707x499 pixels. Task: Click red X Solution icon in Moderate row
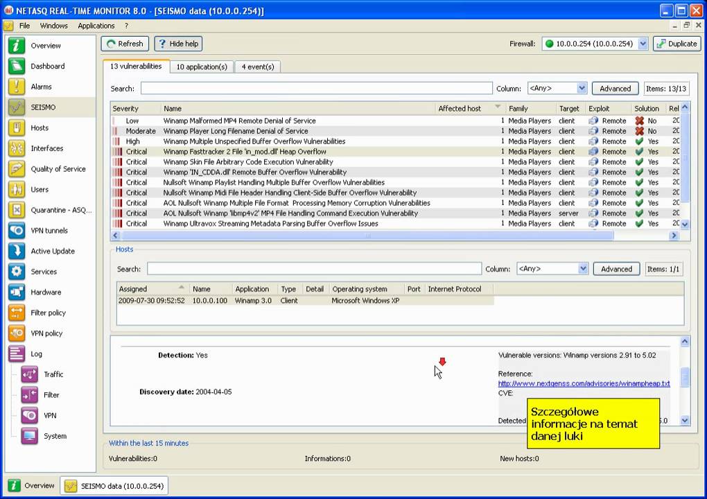click(639, 131)
